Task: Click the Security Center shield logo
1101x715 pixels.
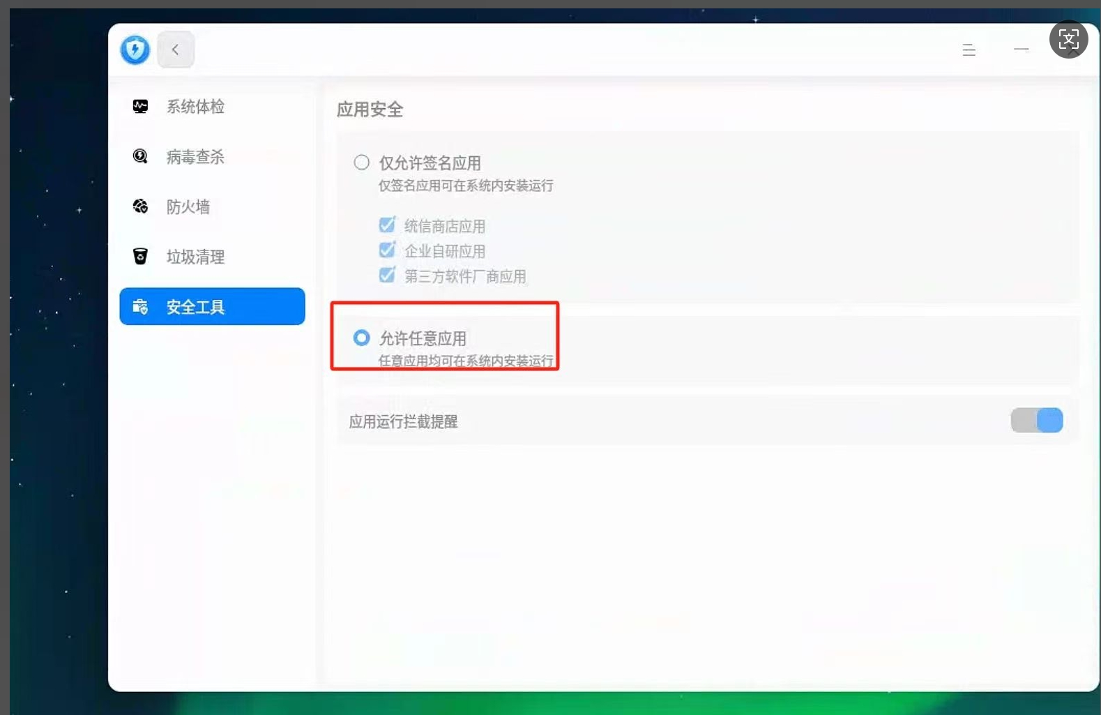Action: [x=135, y=50]
